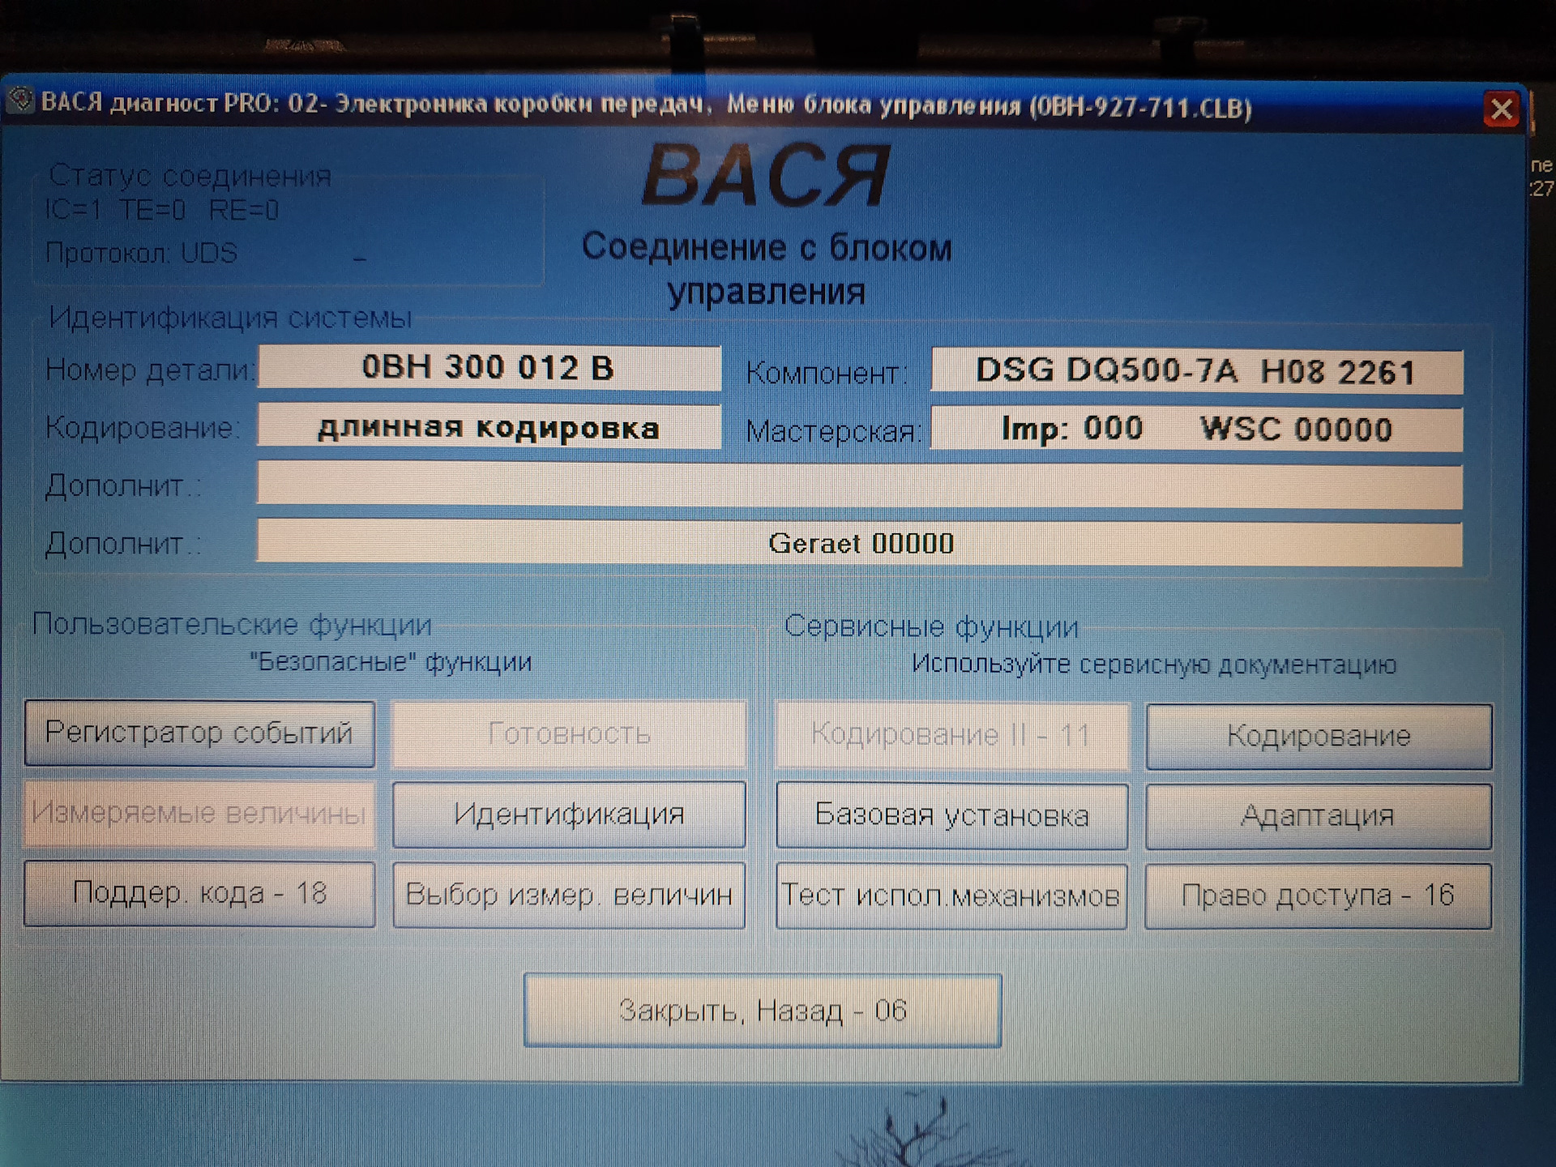1556x1167 pixels.
Task: Click Используйте сервисную документацию text
Action: pos(1154,665)
